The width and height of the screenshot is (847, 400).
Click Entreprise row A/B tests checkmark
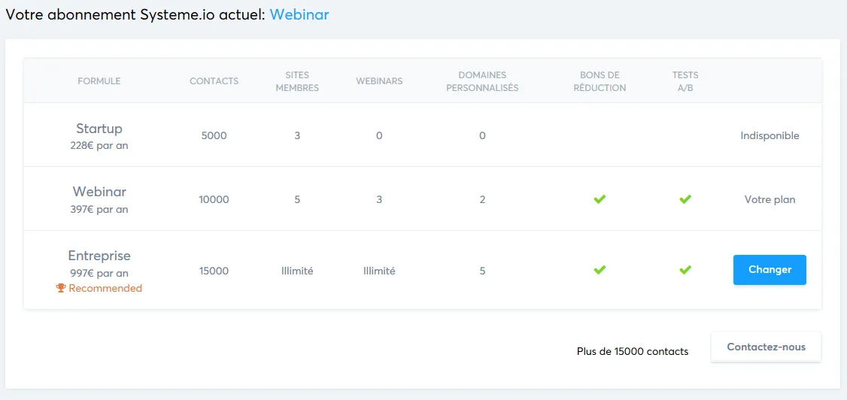coord(685,270)
